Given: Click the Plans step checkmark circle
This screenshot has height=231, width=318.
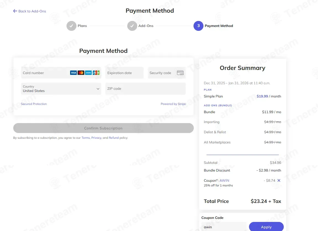Looking at the screenshot, I should [71, 26].
